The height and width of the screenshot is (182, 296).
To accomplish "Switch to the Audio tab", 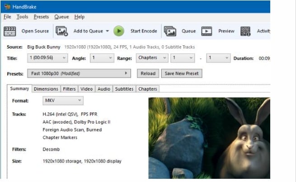I will pyautogui.click(x=104, y=89).
